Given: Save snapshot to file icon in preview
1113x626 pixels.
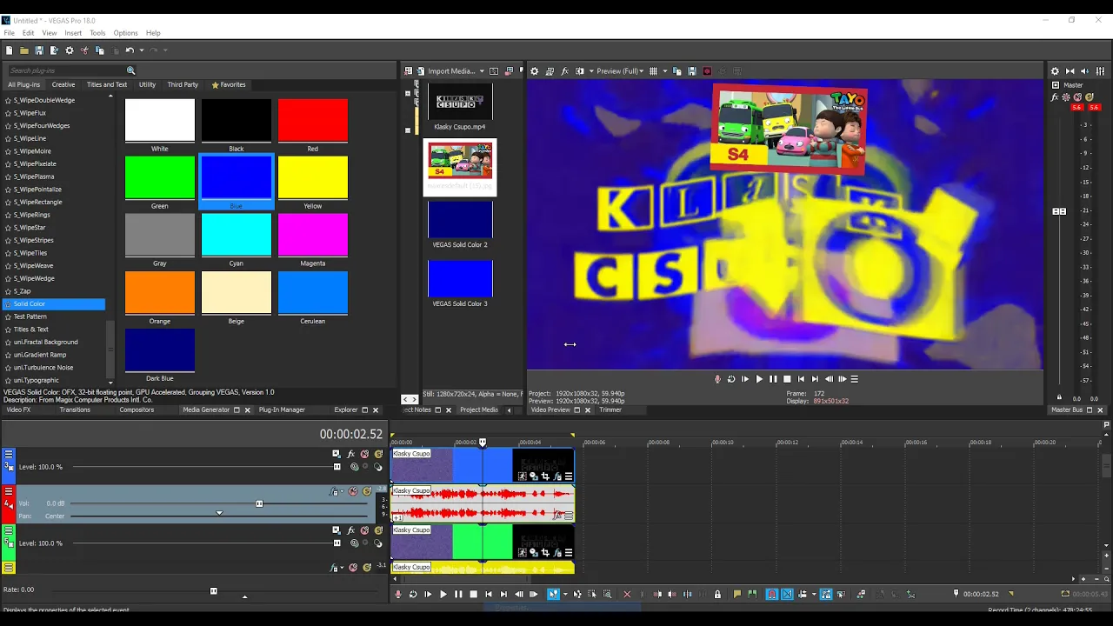Looking at the screenshot, I should (x=691, y=71).
